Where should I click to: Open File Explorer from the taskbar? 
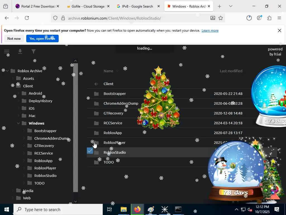click(x=123, y=209)
